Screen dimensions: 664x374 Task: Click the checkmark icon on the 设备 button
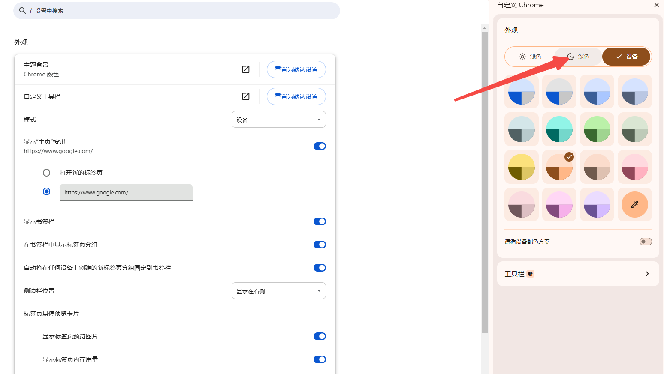pyautogui.click(x=619, y=57)
